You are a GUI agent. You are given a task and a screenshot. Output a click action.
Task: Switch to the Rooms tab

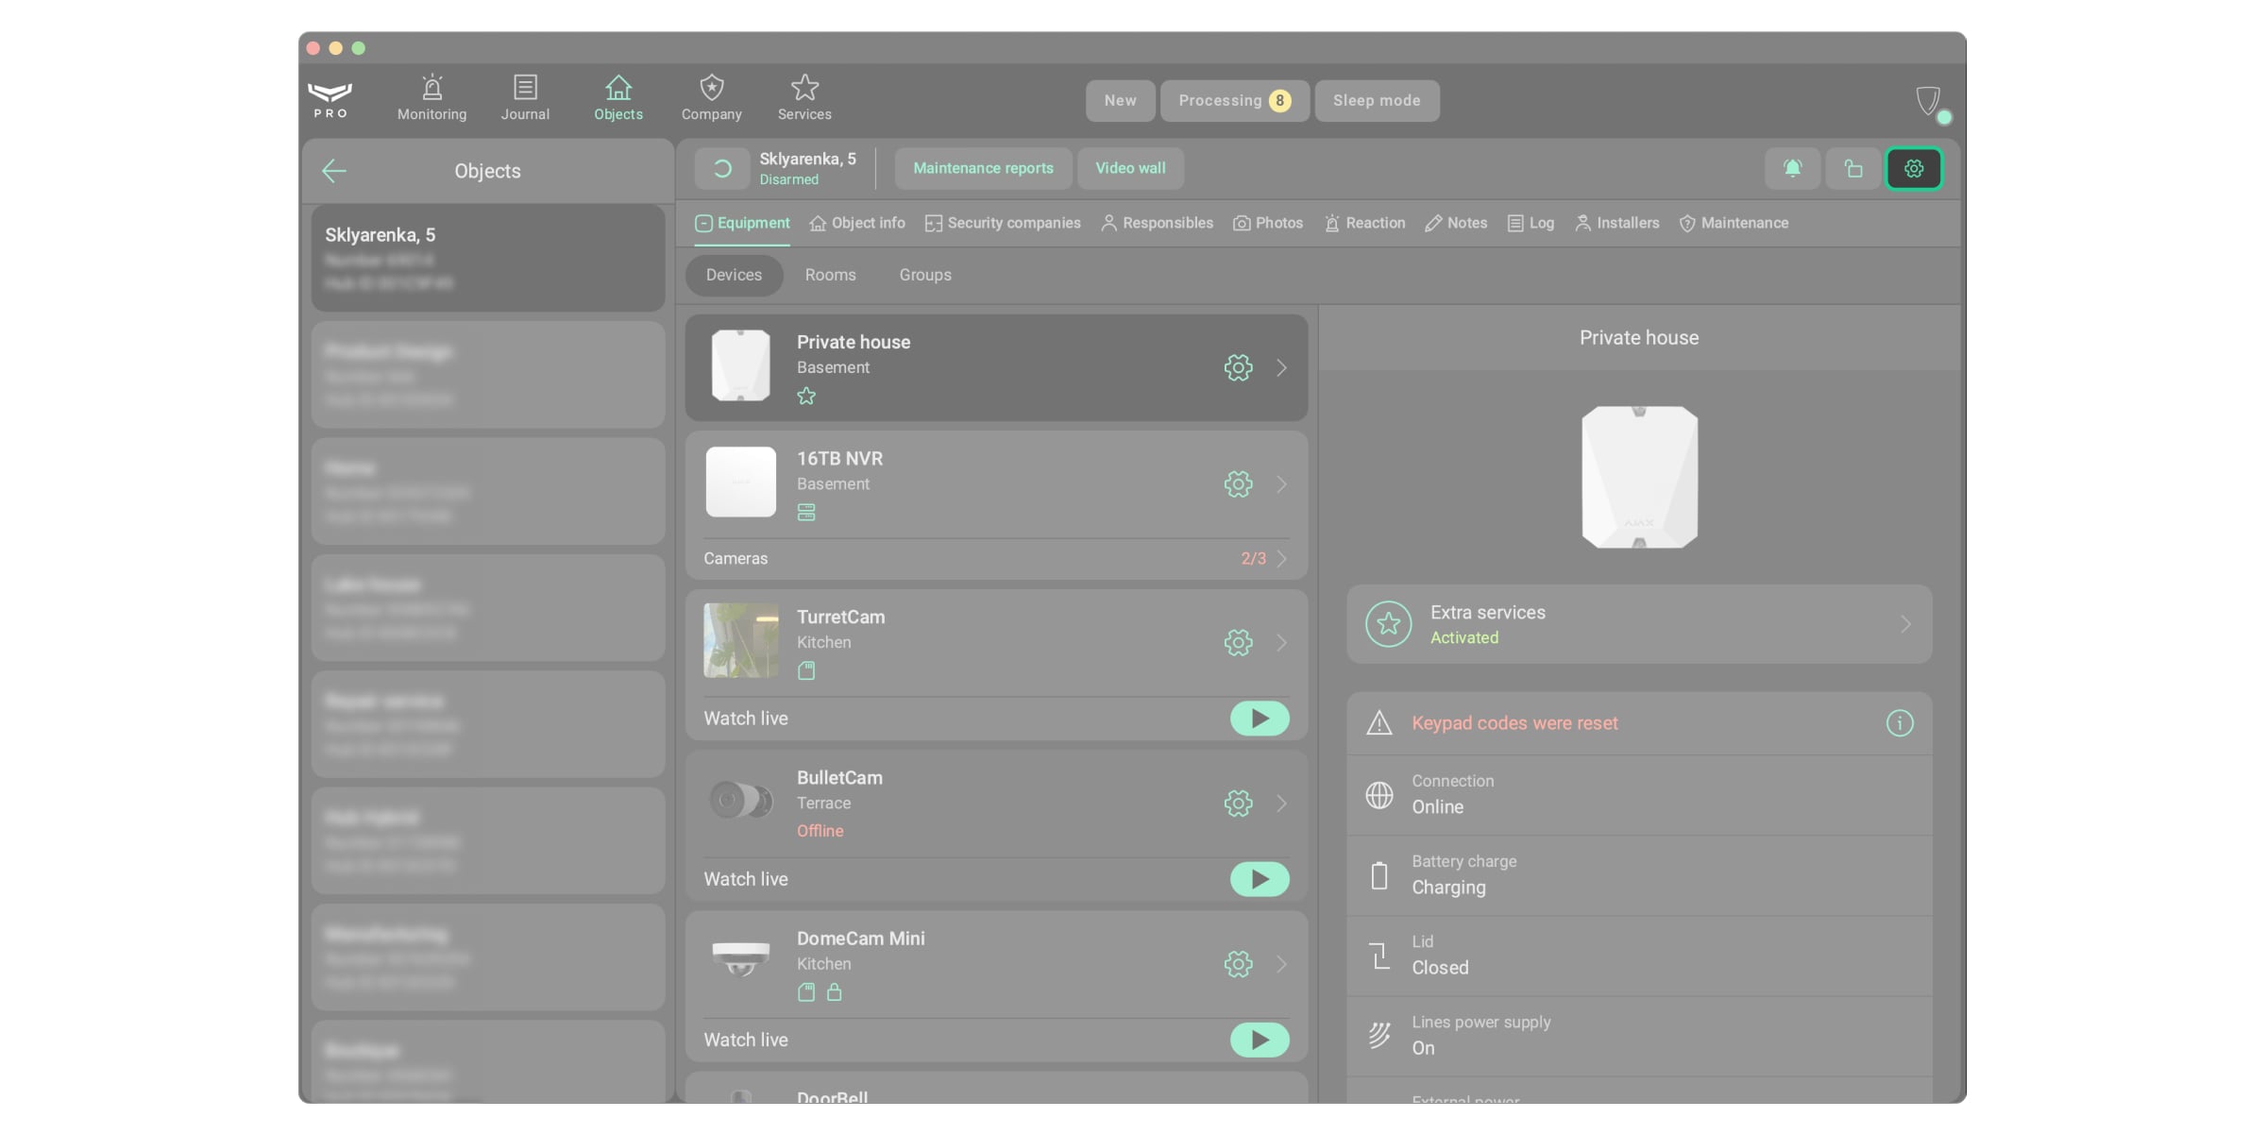830,276
